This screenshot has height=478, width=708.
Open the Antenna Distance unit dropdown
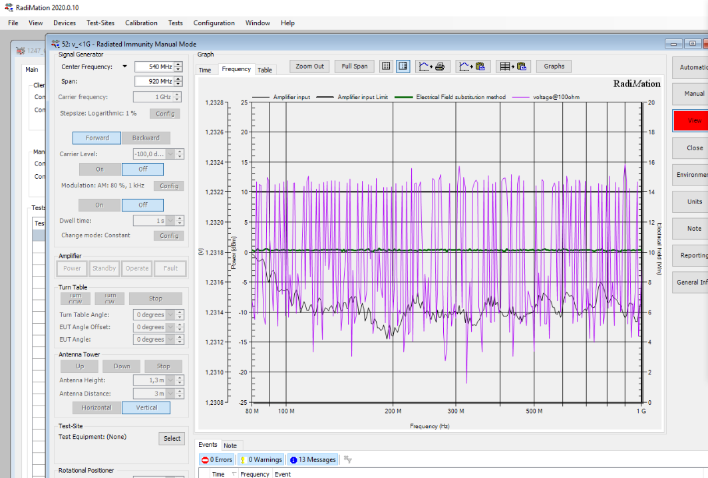170,394
